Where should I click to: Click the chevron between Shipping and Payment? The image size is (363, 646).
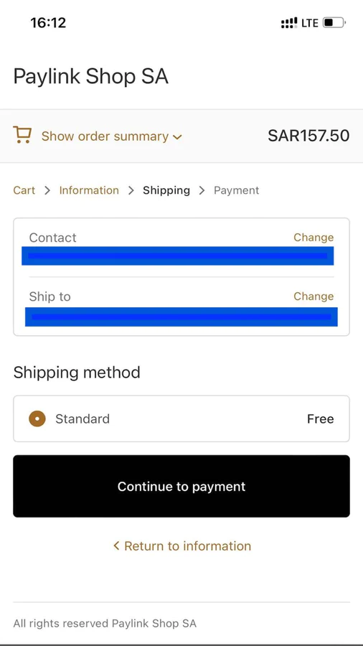pos(202,190)
